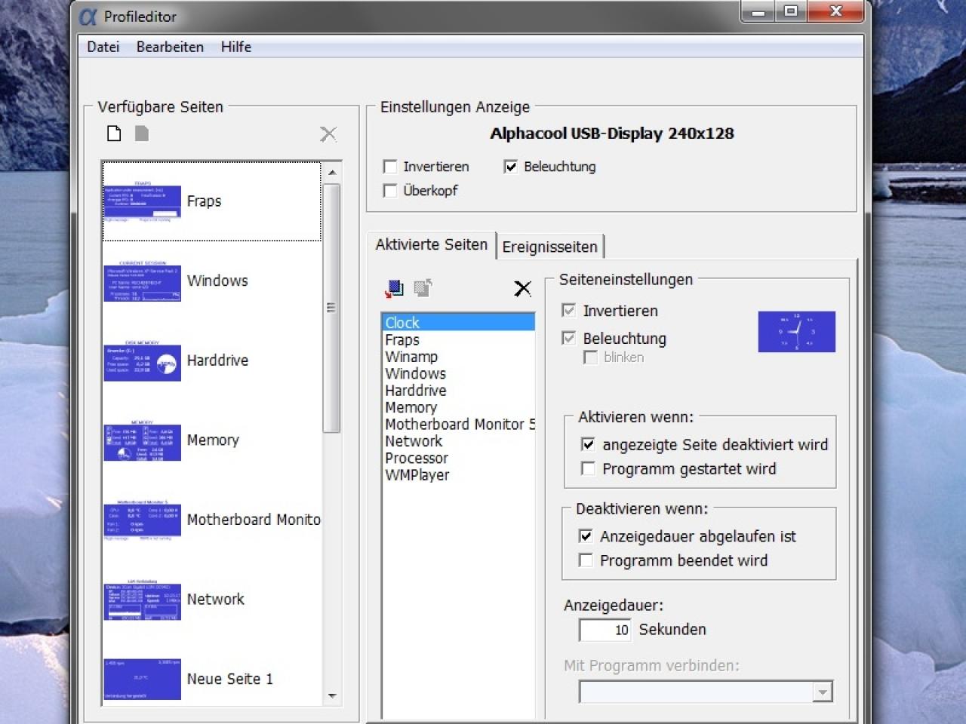Enable Programm beendet wird
Screen dimensions: 966x724
coord(586,560)
